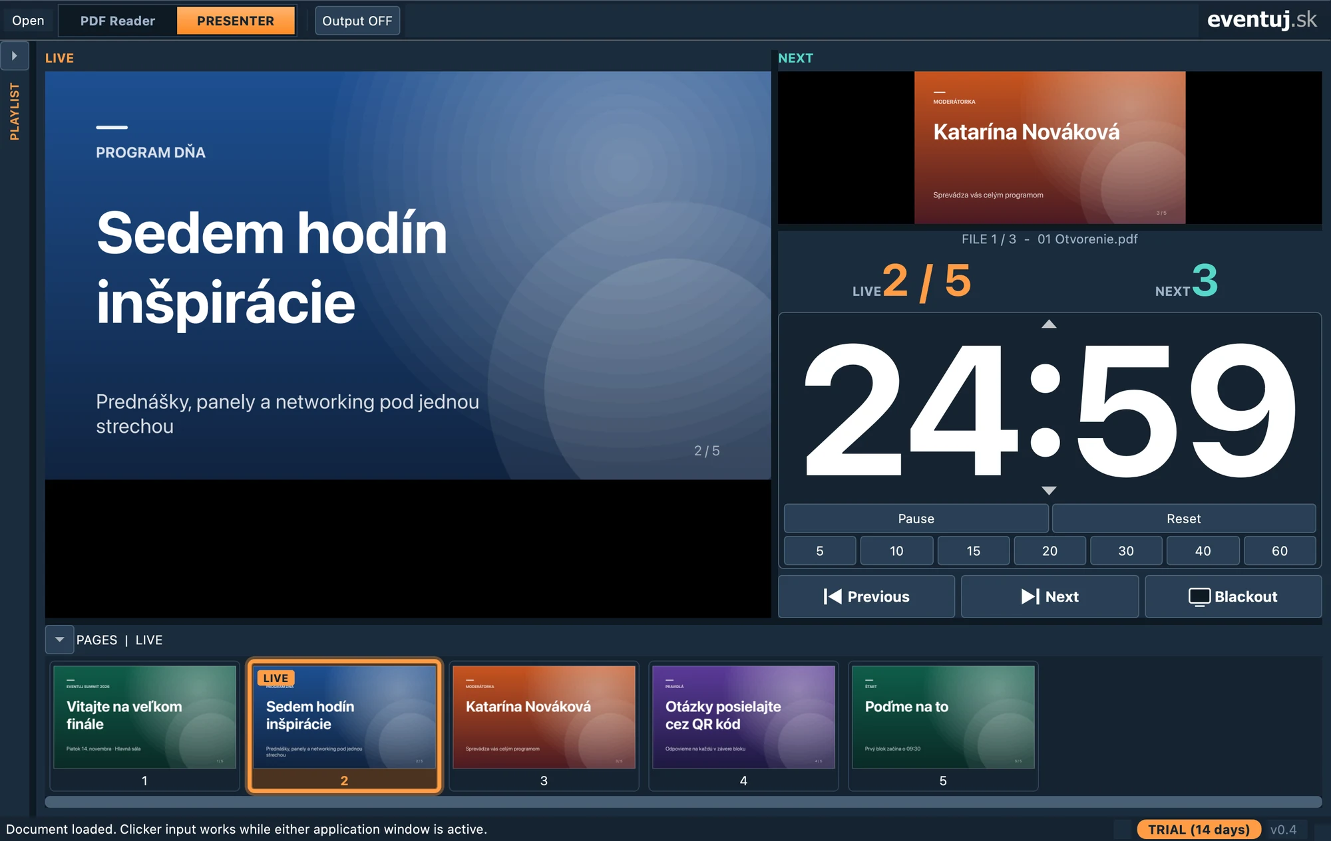Viewport: 1331px width, 841px height.
Task: Click the PAGES | LIVE label
Action: tap(119, 640)
